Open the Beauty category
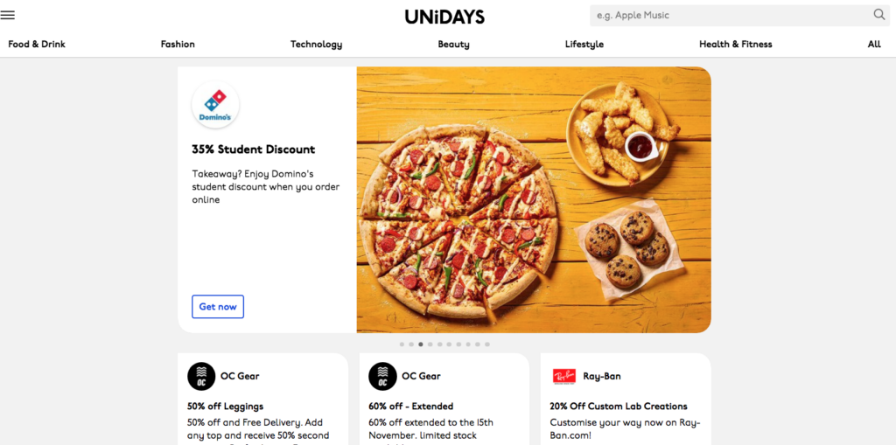896x445 pixels. click(x=454, y=44)
